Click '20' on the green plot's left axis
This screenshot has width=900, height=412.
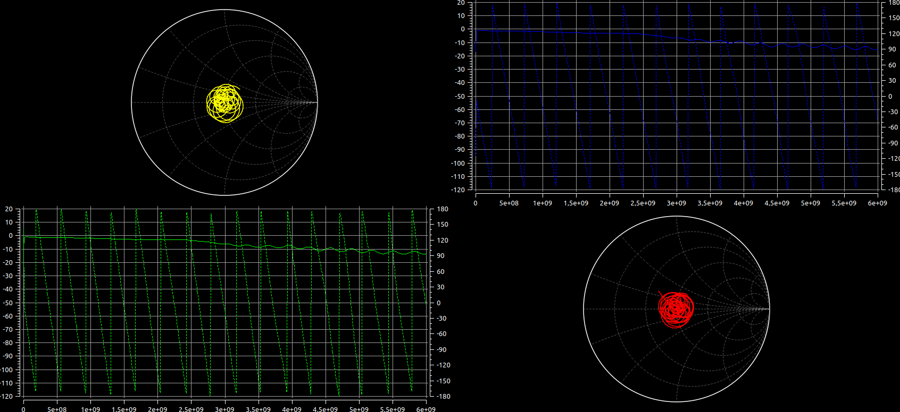click(x=9, y=209)
